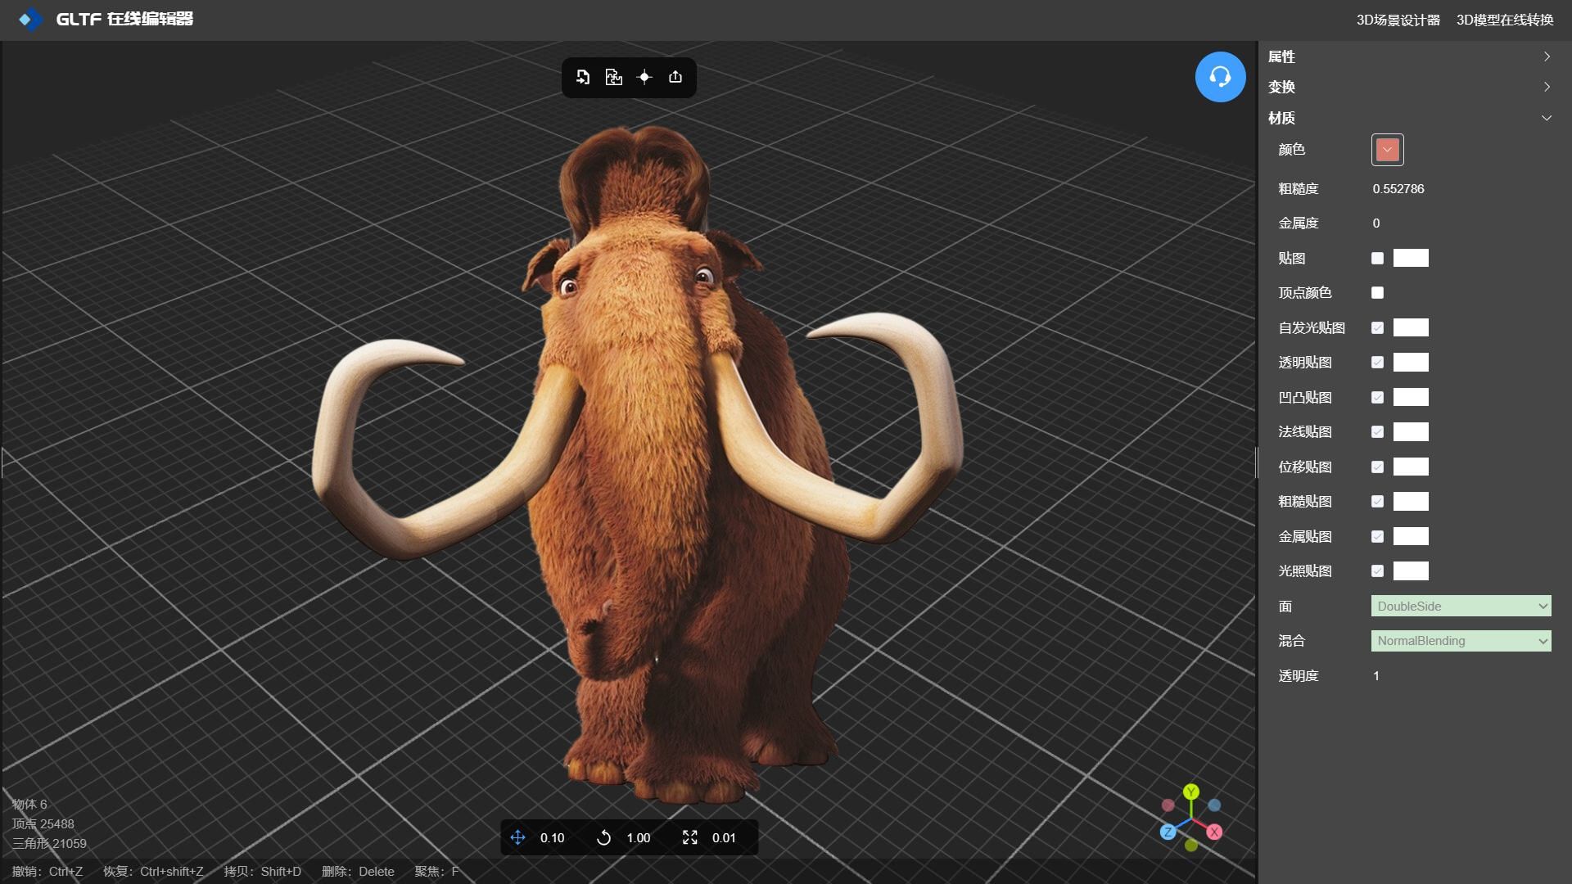This screenshot has height=884, width=1572.
Task: Uncheck the 位移贴图 displacement map checkbox
Action: pyautogui.click(x=1377, y=467)
